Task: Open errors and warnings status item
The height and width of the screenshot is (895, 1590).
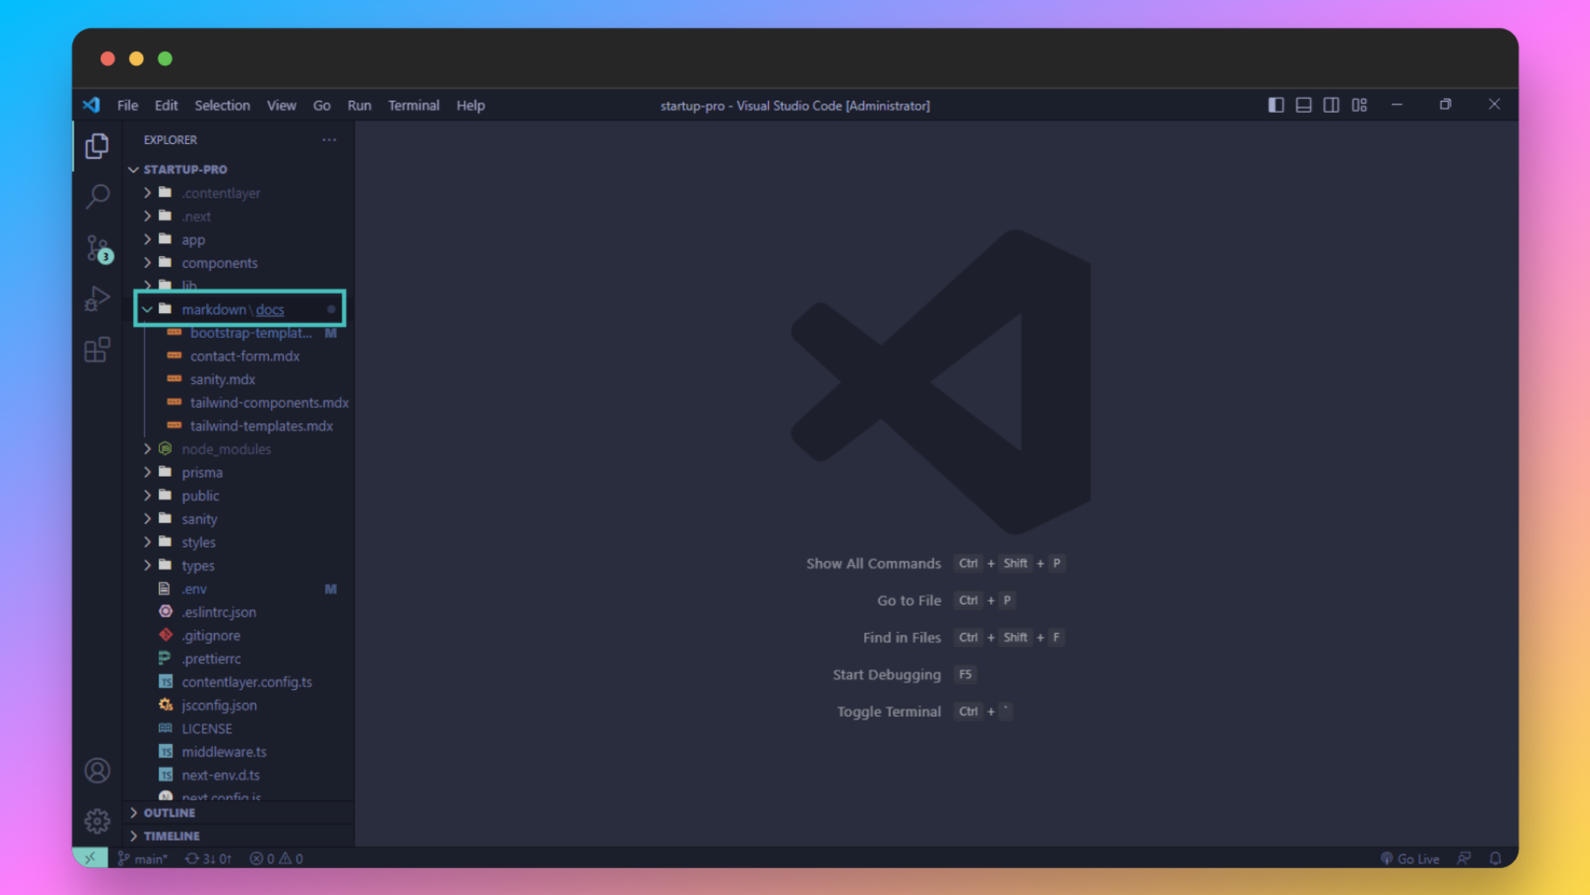Action: [276, 858]
